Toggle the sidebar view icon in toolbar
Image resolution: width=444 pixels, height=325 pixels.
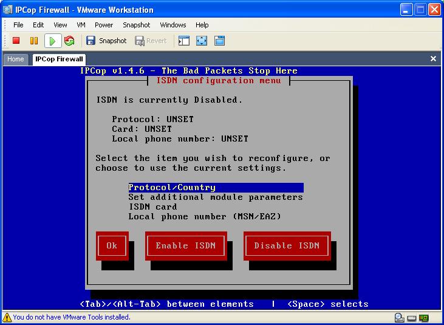184,41
